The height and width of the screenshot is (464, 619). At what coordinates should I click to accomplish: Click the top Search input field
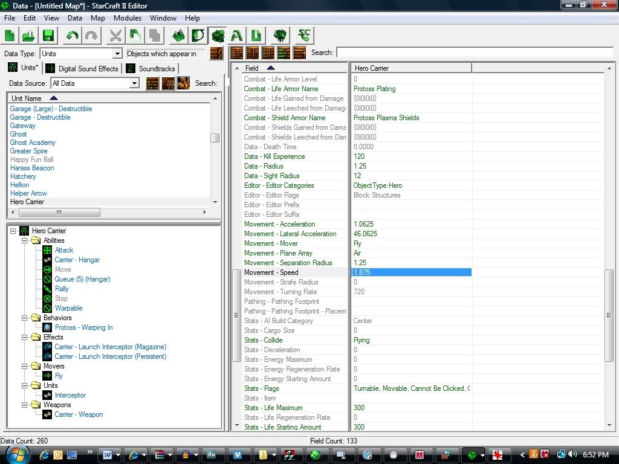pos(475,53)
